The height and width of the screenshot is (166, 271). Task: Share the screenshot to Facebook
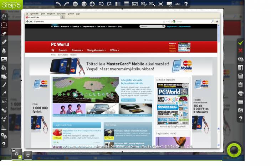point(240,68)
